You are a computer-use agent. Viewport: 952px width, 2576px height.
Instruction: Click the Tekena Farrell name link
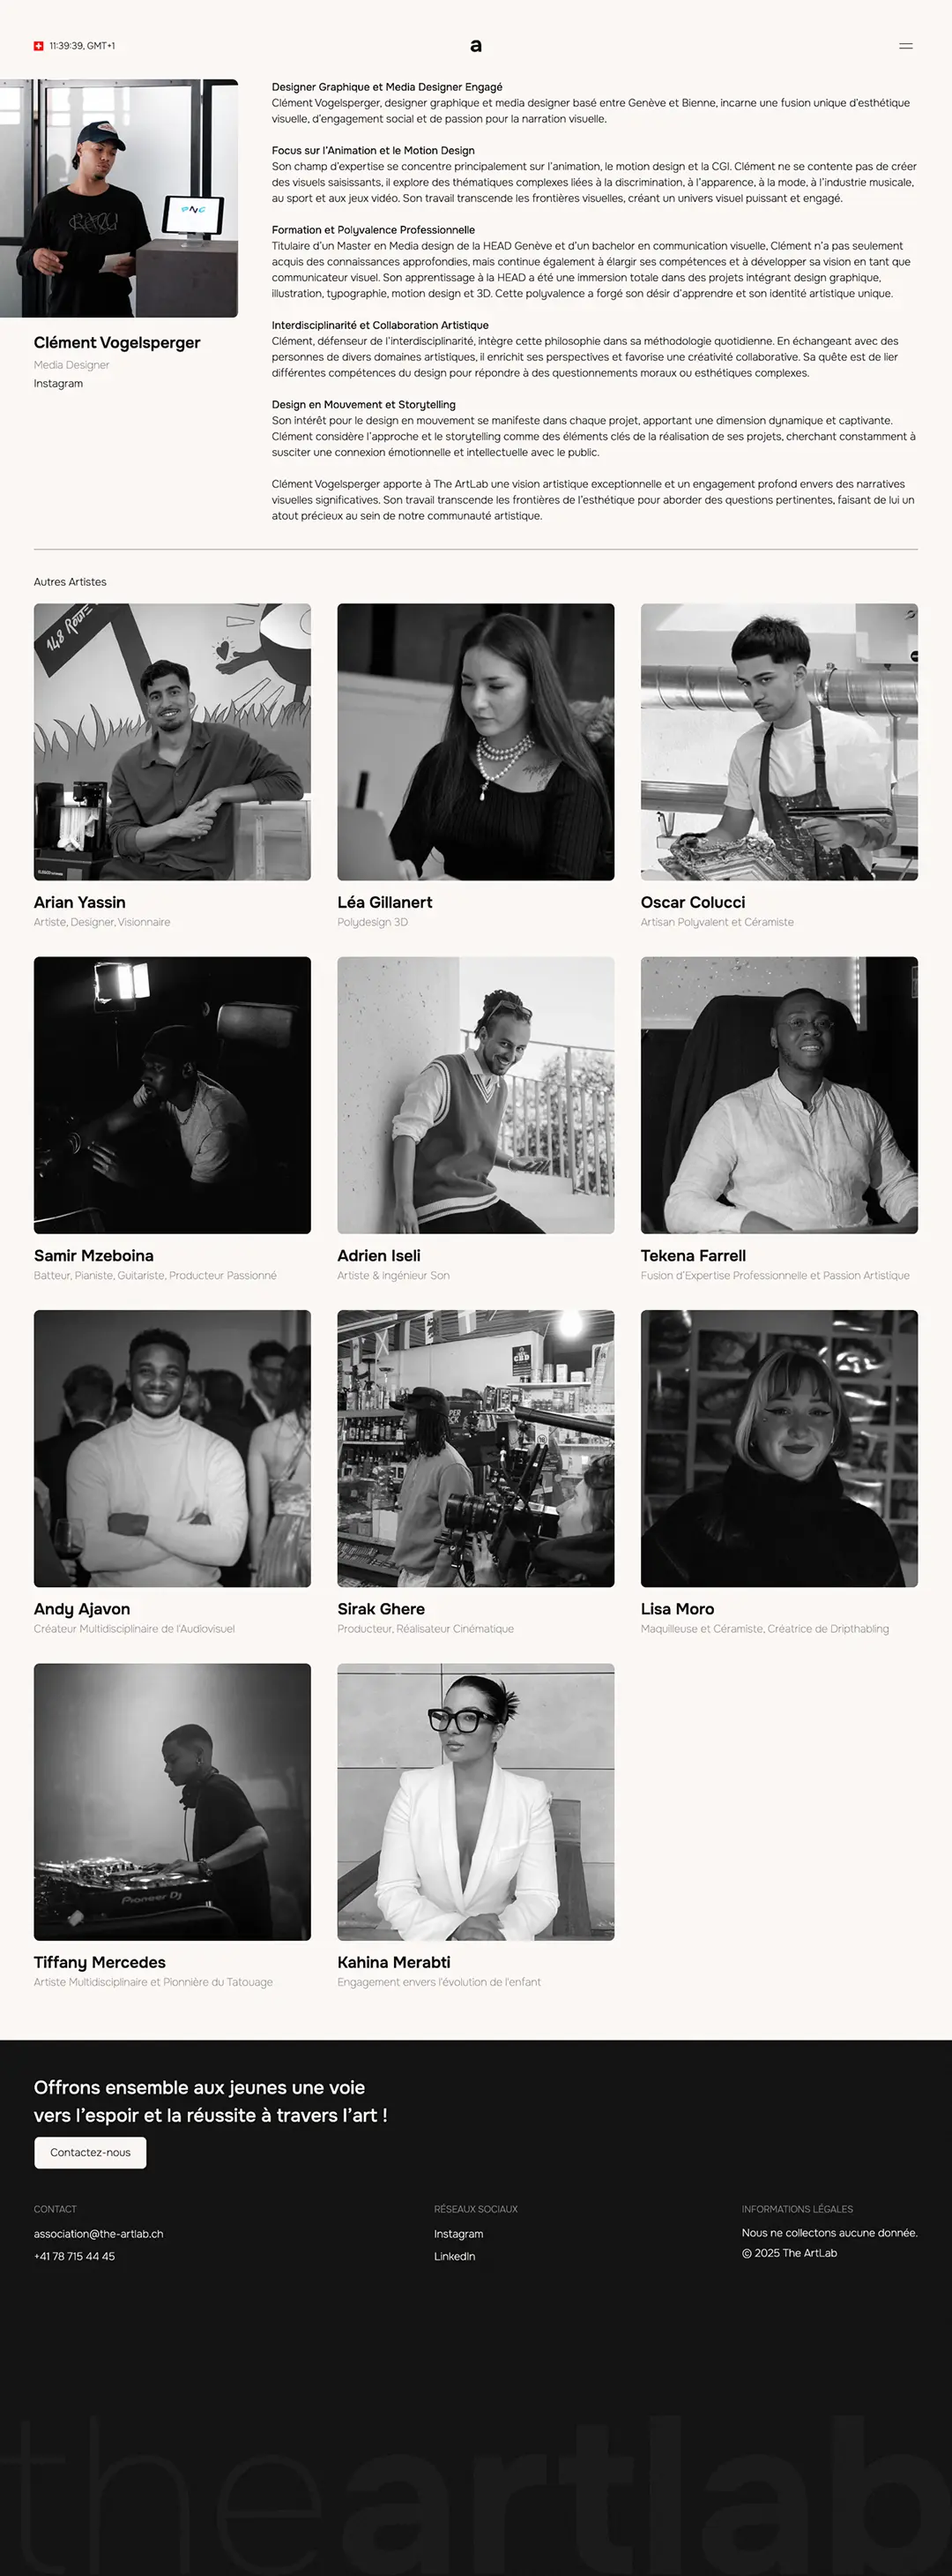point(693,1256)
